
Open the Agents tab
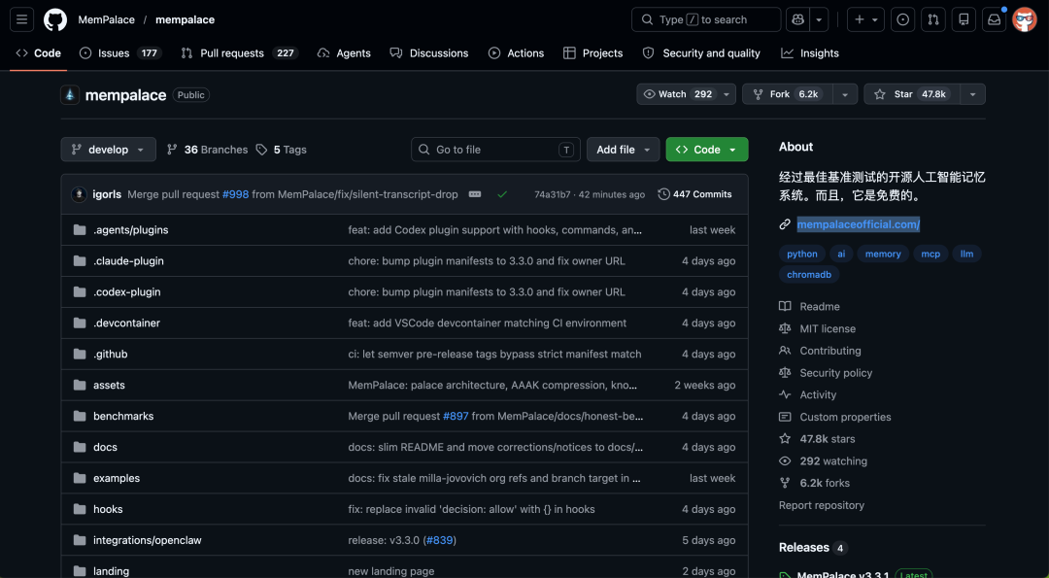(x=344, y=52)
